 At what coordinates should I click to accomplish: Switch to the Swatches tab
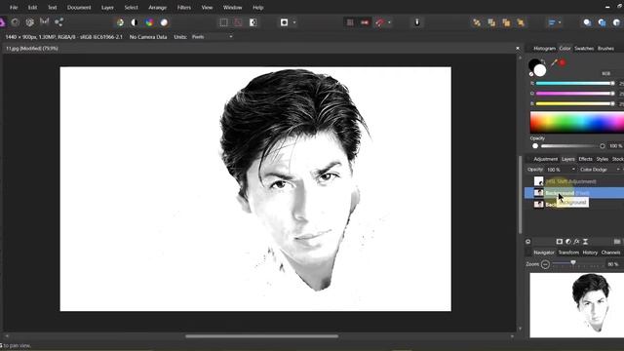pos(584,48)
